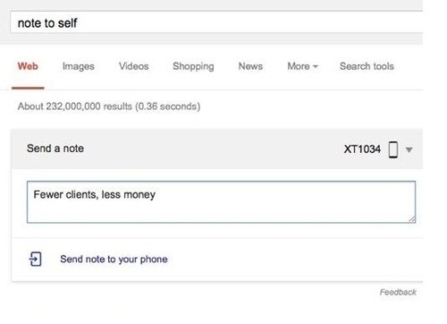Switch to the Images tab
The width and height of the screenshot is (447, 324).
[x=79, y=66]
